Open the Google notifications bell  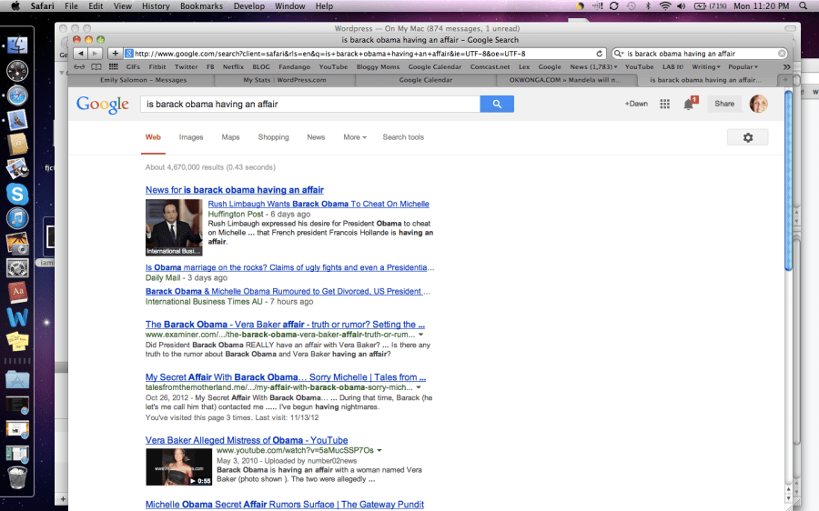pos(689,104)
